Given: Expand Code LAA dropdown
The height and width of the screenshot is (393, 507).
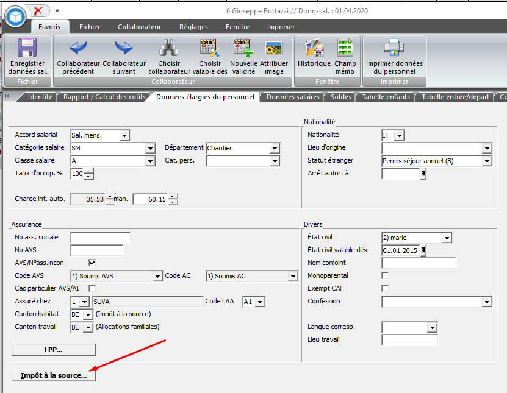Looking at the screenshot, I should click(x=261, y=302).
